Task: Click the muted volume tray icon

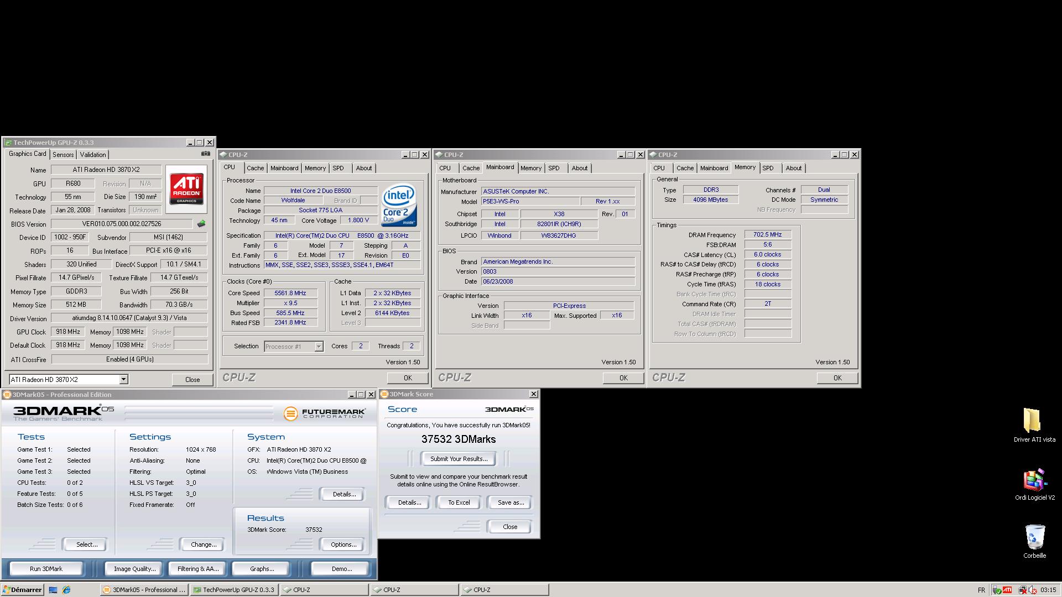Action: click(1032, 590)
